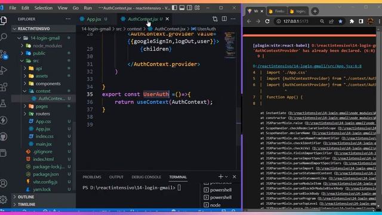The height and width of the screenshot is (215, 382).
Task: Click the browser address bar
Action: point(296,21)
